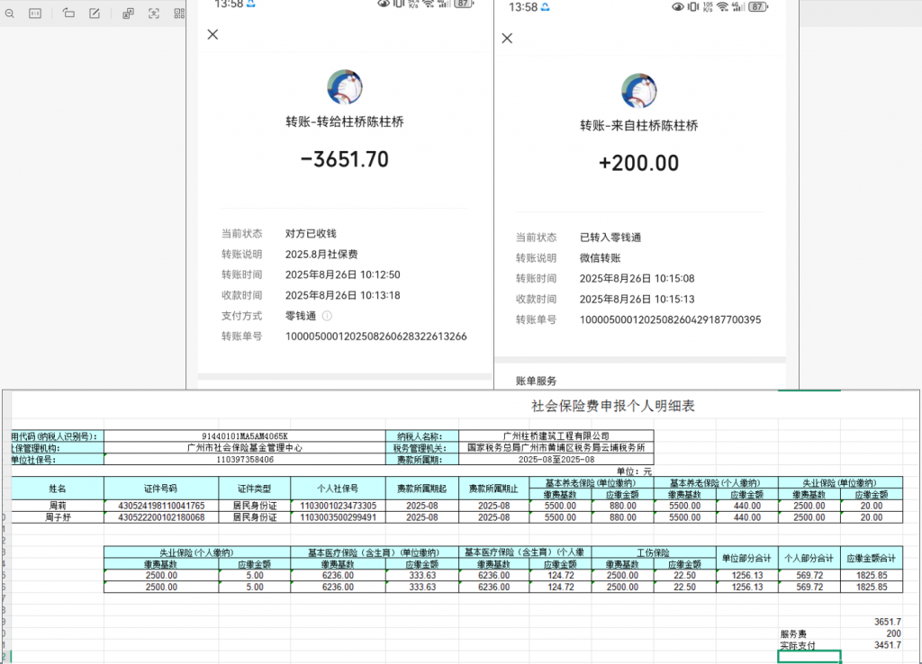
Task: Close the +200.00 transfer detail screen
Action: pos(507,39)
